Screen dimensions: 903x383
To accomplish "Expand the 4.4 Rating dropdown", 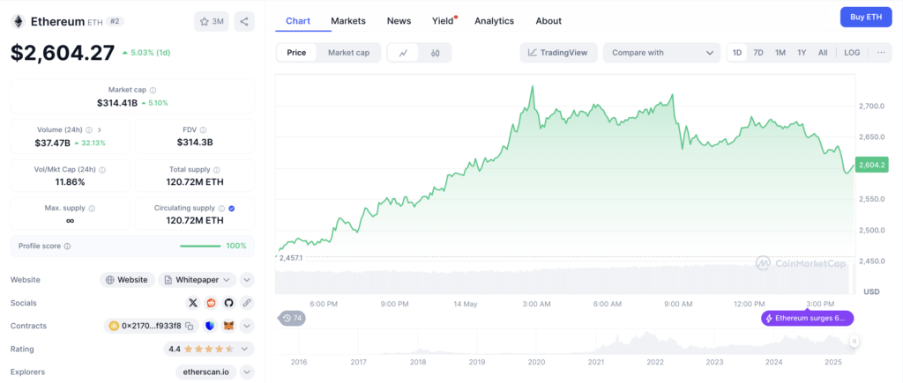I will (209, 349).
